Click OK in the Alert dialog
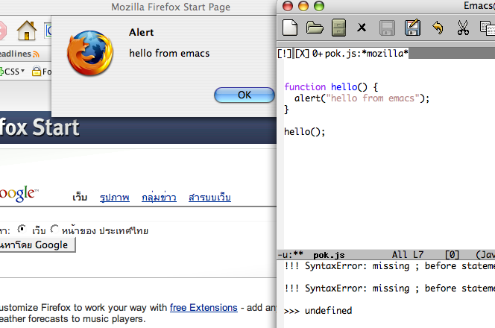Image resolution: width=495 pixels, height=328 pixels. (x=245, y=95)
